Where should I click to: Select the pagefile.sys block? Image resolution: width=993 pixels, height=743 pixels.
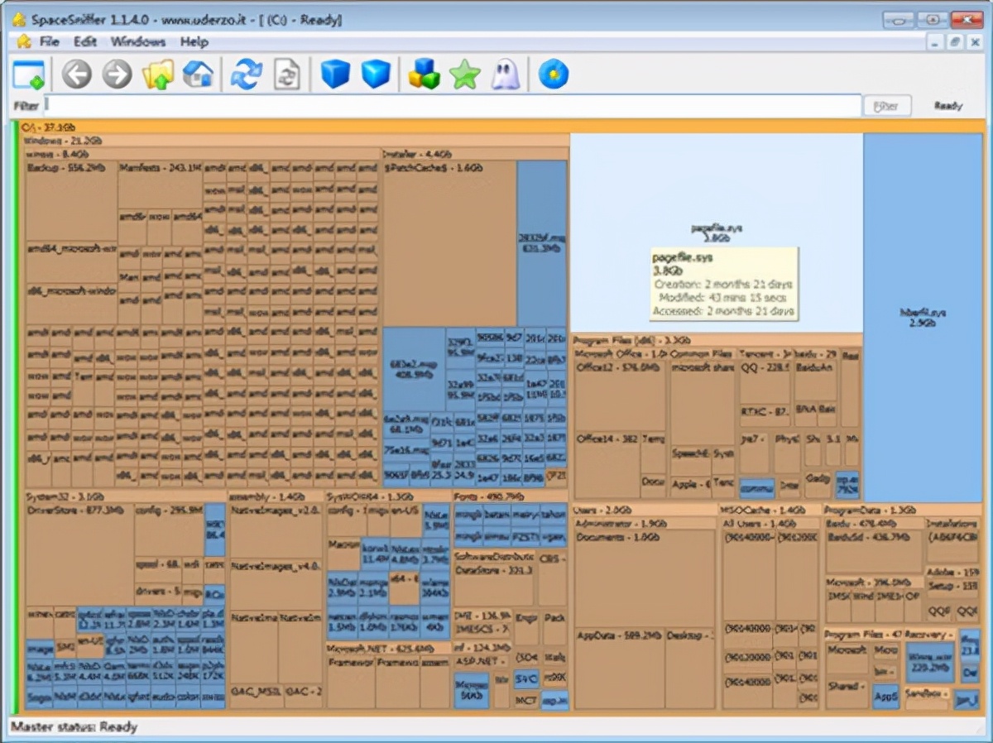click(716, 232)
